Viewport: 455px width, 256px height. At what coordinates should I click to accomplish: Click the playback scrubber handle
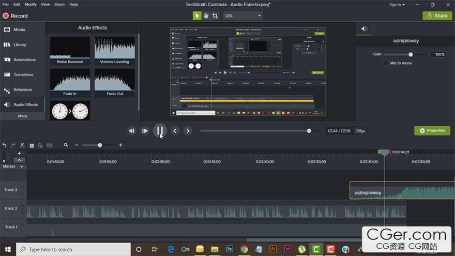point(309,131)
